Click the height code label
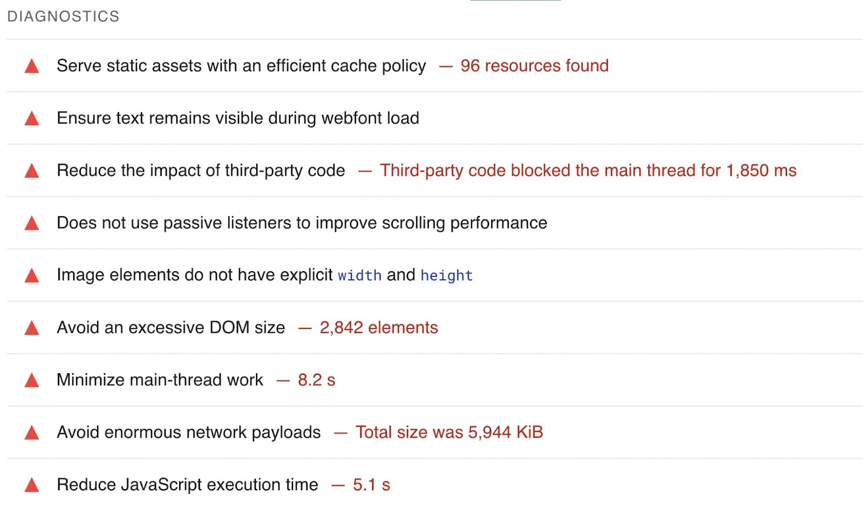The width and height of the screenshot is (863, 508). click(447, 276)
